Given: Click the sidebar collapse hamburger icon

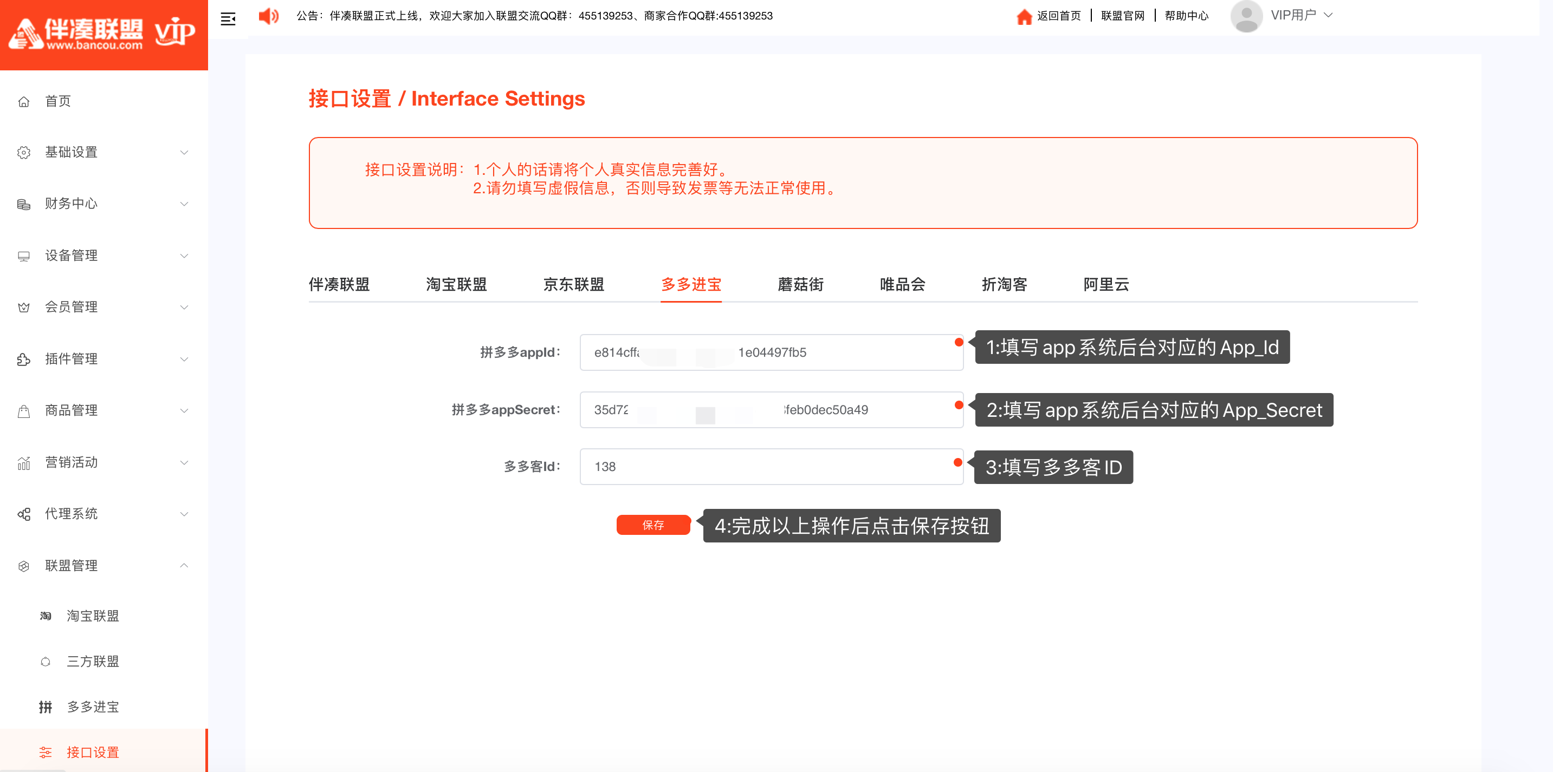Looking at the screenshot, I should 228,18.
